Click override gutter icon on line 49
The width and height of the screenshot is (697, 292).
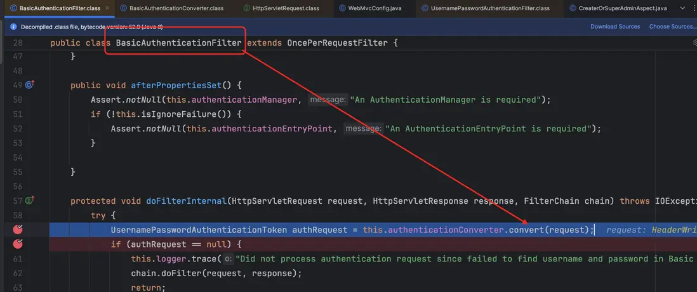pyautogui.click(x=30, y=85)
